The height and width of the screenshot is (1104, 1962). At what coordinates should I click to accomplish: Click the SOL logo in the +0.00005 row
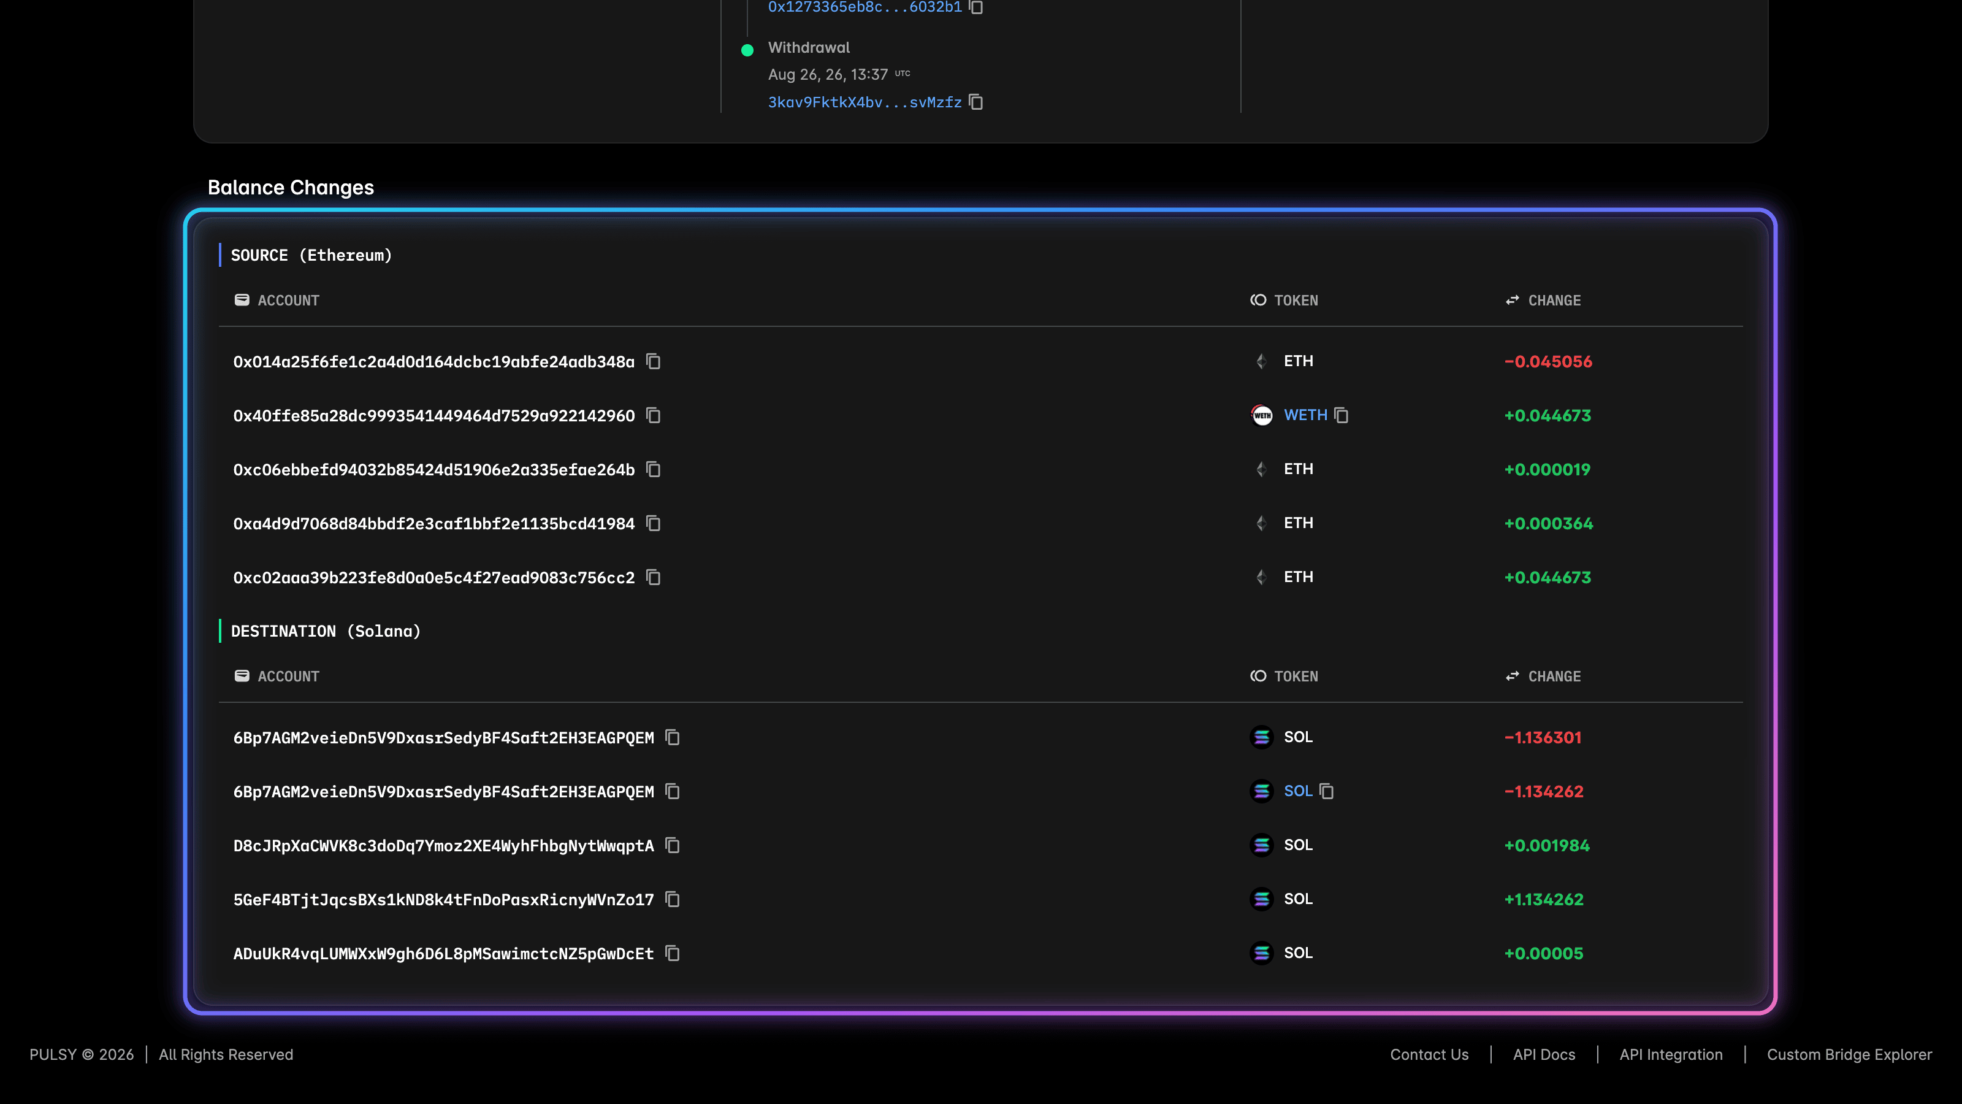(1262, 954)
